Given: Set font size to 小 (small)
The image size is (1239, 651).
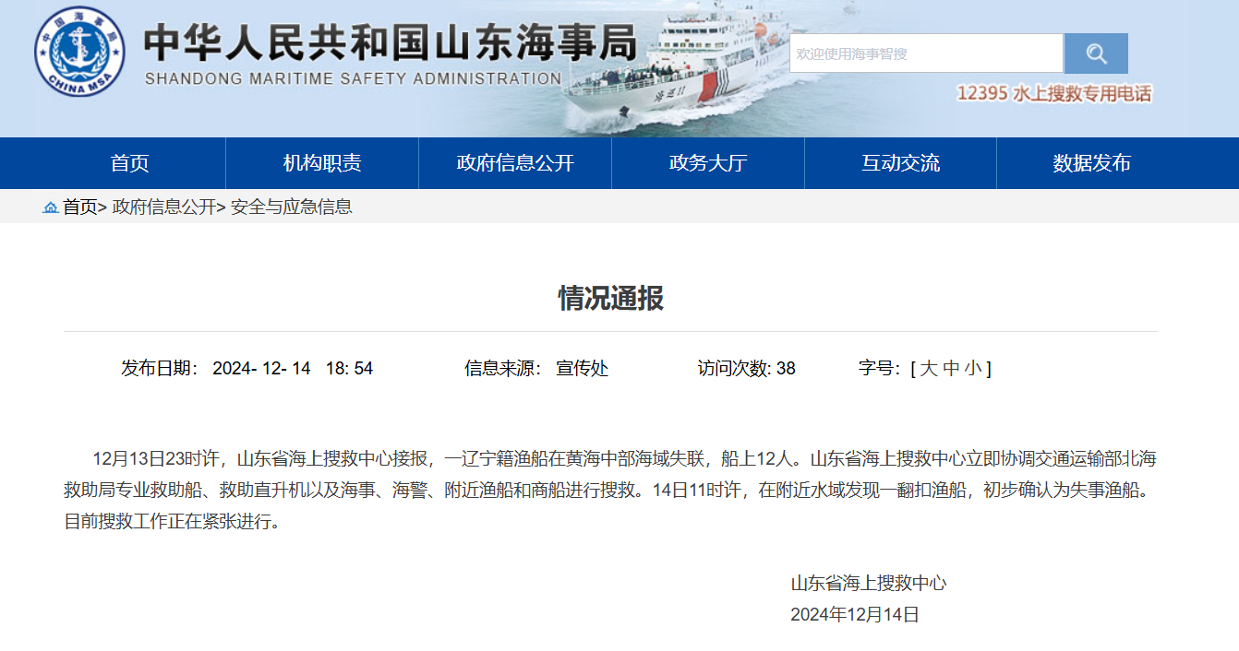Looking at the screenshot, I should click(973, 369).
